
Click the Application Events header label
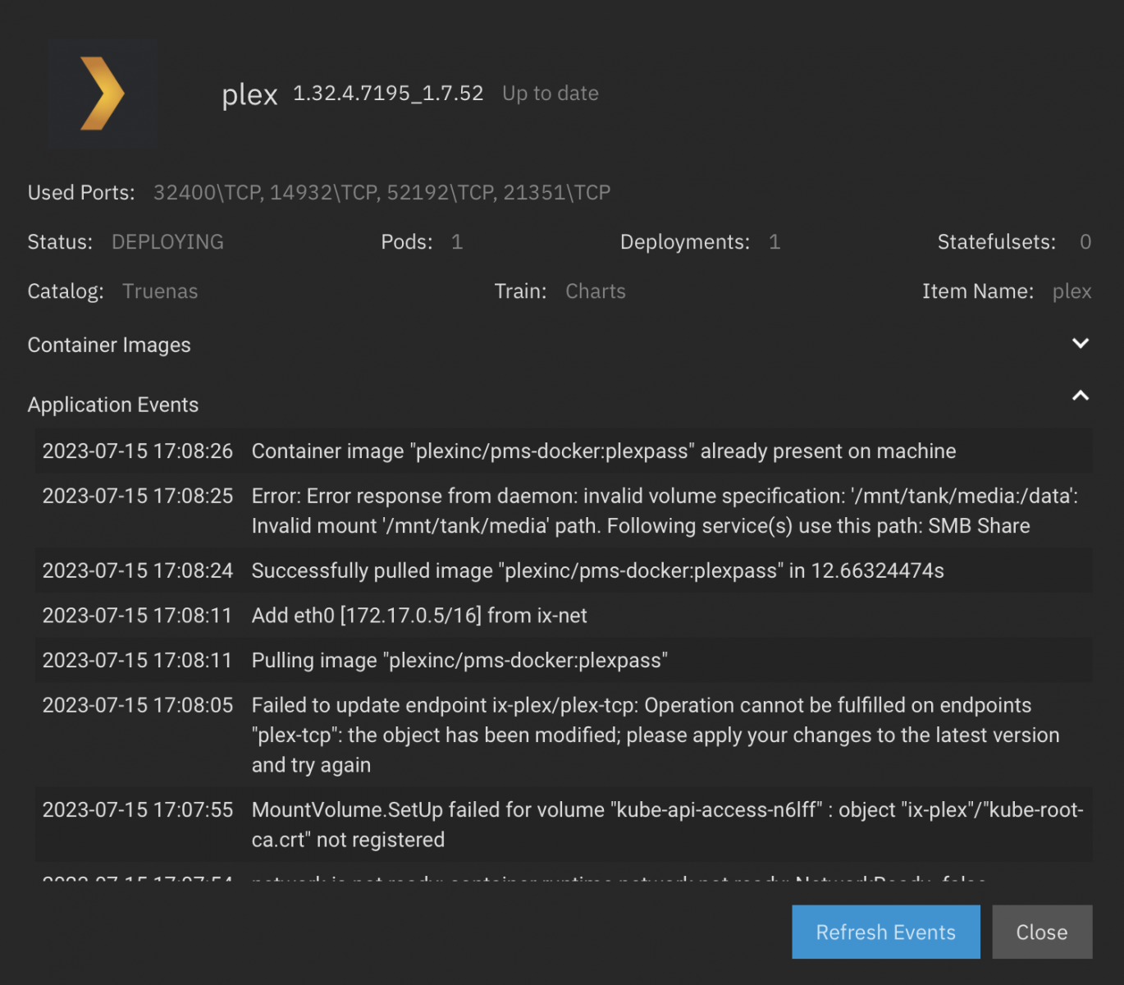(x=113, y=405)
